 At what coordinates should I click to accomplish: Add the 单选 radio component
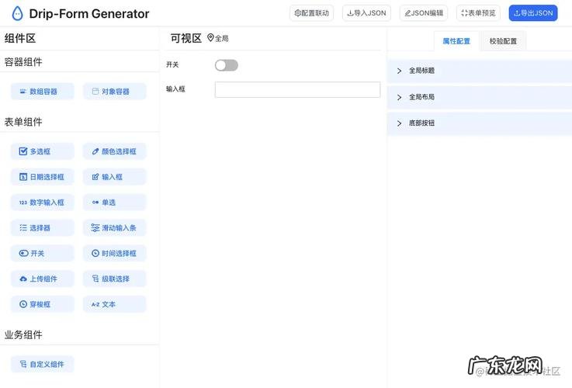point(114,203)
